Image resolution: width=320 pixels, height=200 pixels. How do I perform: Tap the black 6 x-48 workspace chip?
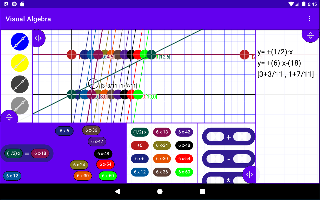[x=103, y=154]
